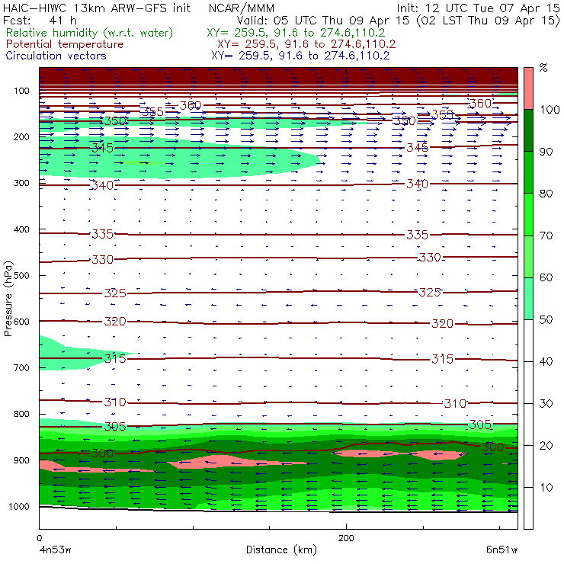
Task: Click the '400' pressure axis label
Action: pyautogui.click(x=21, y=229)
